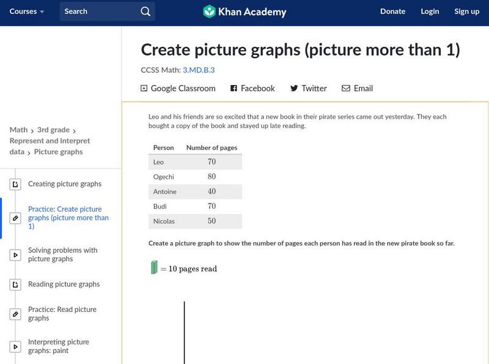
Task: Open the Courses dropdown menu
Action: (28, 12)
